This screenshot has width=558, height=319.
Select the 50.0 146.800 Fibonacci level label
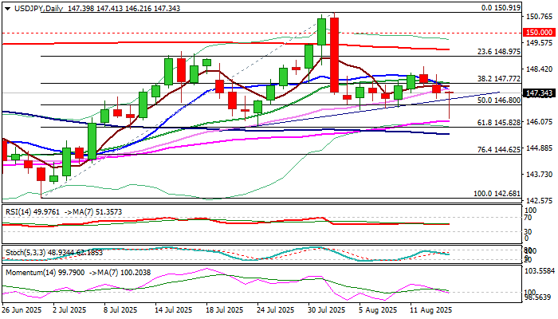498,100
